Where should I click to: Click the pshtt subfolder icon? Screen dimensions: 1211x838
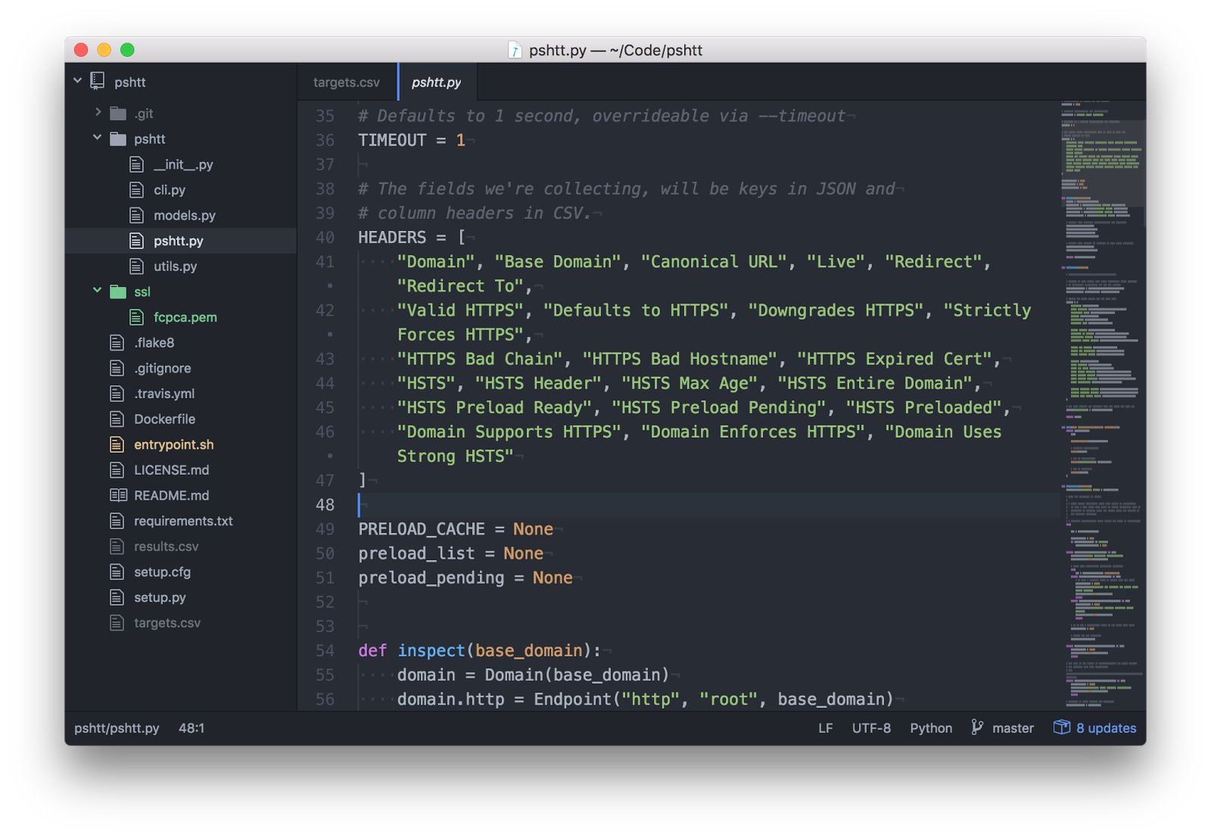click(x=118, y=139)
